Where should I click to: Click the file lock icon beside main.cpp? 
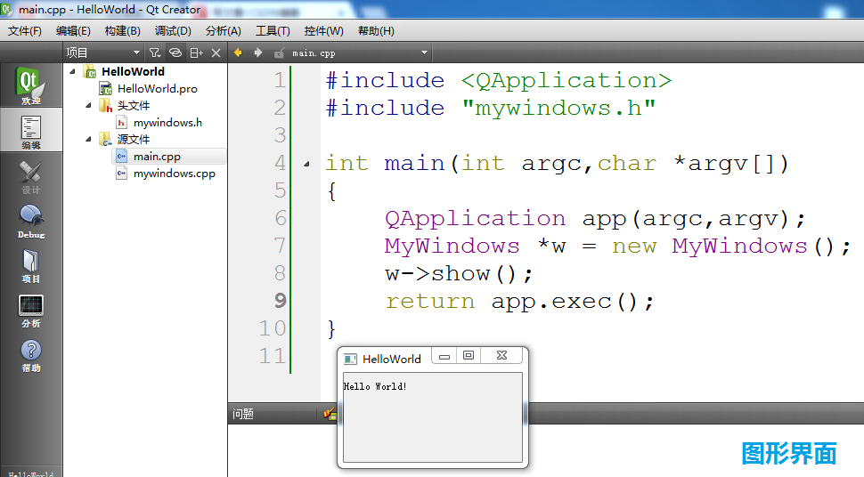280,53
